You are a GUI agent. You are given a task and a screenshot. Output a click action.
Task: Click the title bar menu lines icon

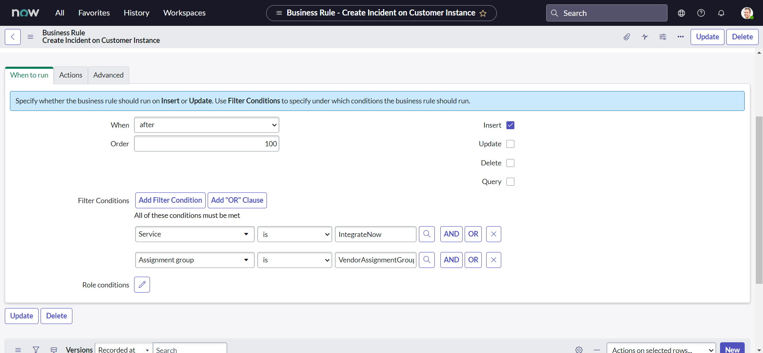(x=279, y=13)
